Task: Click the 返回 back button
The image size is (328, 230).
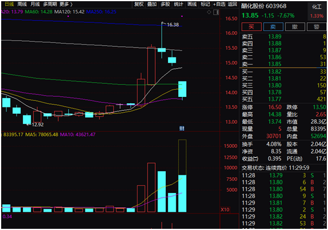Action: tap(232, 4)
